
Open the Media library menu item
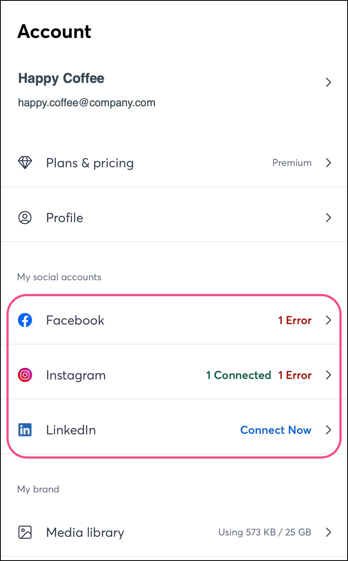[x=85, y=532]
